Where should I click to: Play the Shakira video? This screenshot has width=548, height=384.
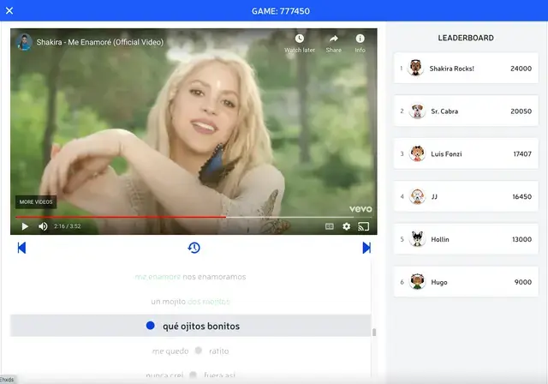25,226
